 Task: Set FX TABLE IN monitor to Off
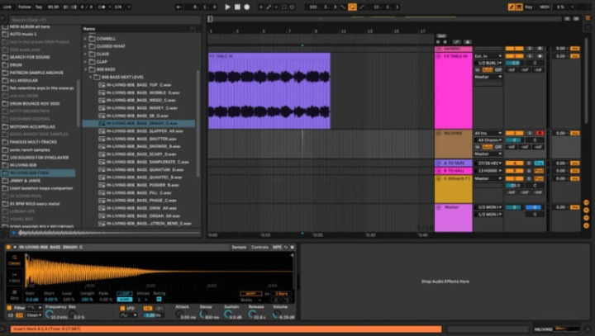tap(498, 70)
